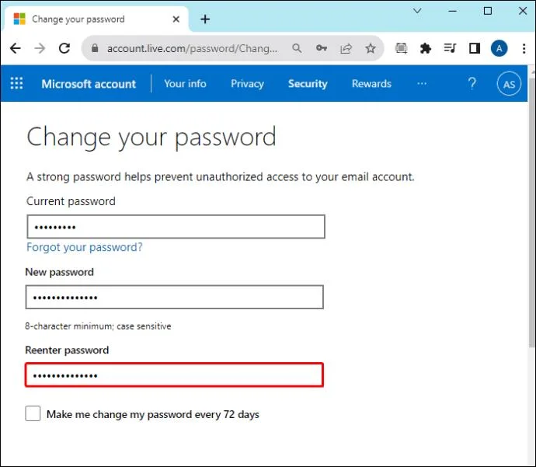Open the Security section

(x=308, y=84)
